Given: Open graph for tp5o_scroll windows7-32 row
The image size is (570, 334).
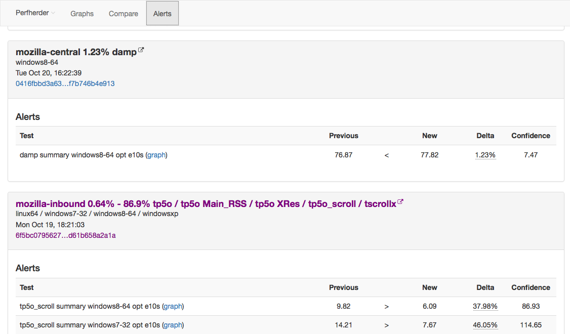Looking at the screenshot, I should (x=173, y=325).
